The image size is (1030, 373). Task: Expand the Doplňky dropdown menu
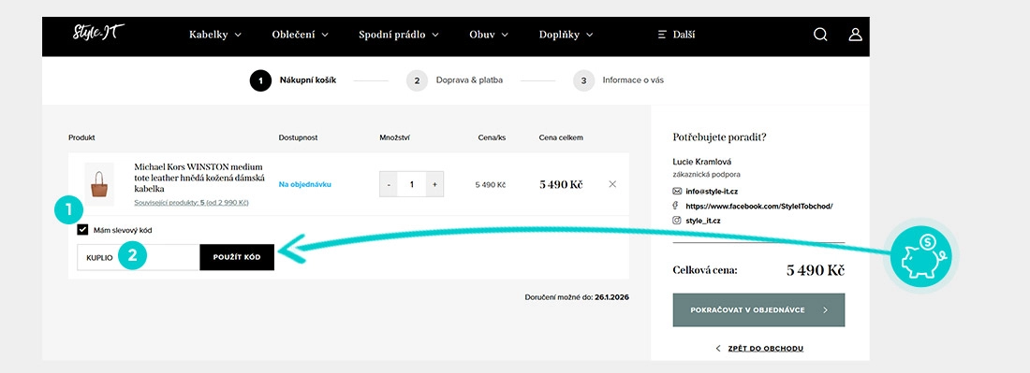click(566, 35)
